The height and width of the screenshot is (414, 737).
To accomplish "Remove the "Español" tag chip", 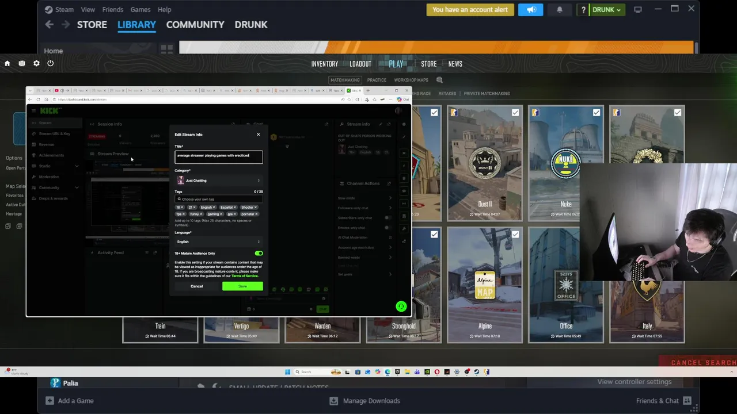I will point(235,207).
